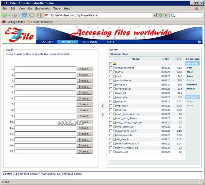Expand the address bar URL dropdown

(x=155, y=15)
